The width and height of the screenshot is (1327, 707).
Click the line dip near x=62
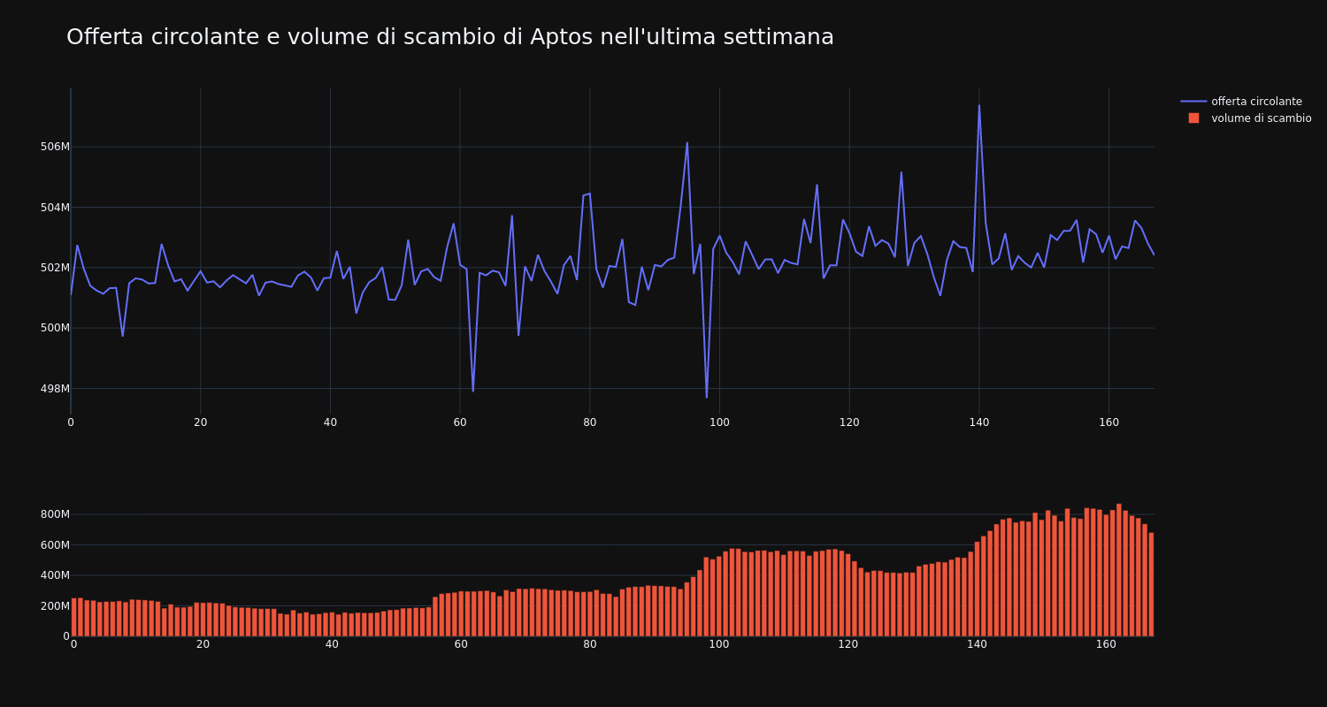click(x=472, y=391)
